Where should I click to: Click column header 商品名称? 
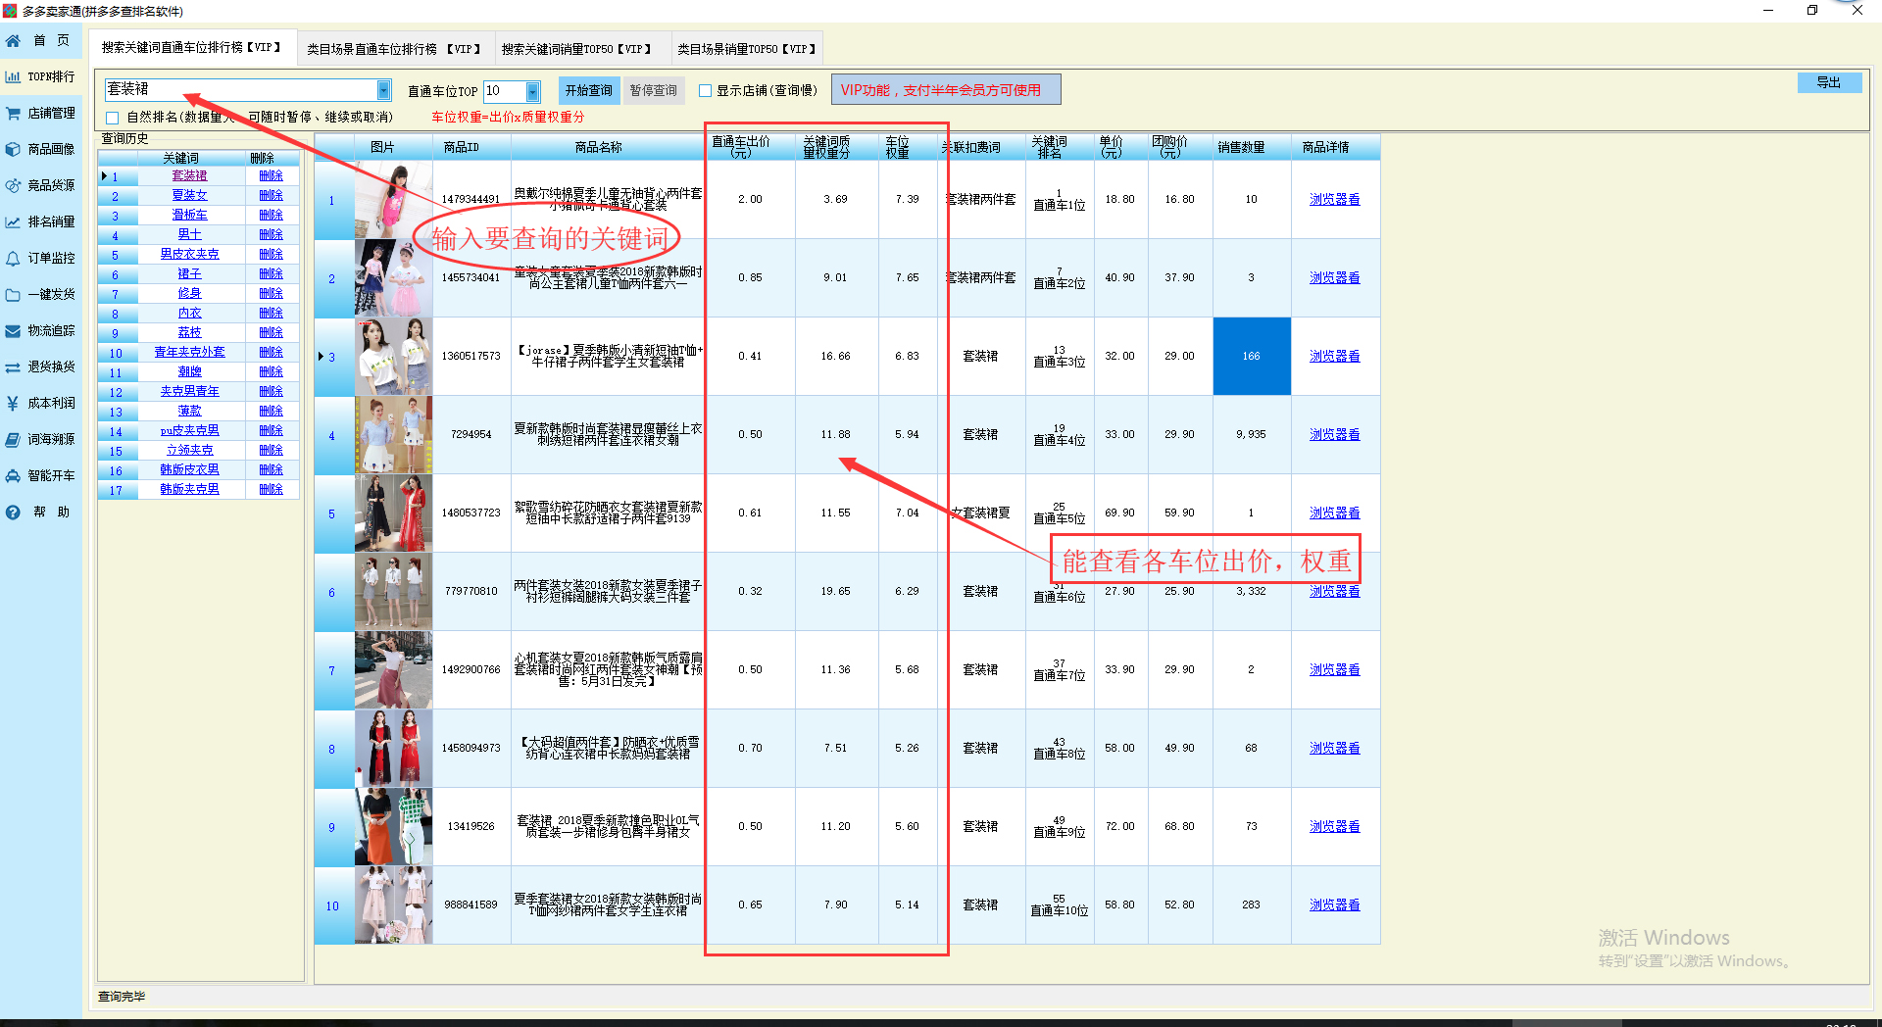[x=608, y=147]
